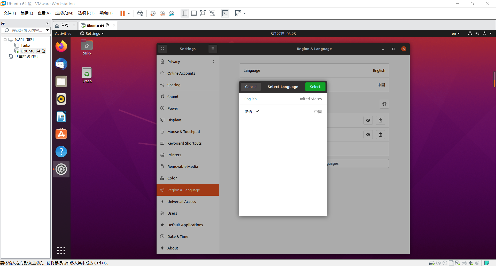
Task: Open Keyboard Shortcuts settings
Action: pos(188,143)
